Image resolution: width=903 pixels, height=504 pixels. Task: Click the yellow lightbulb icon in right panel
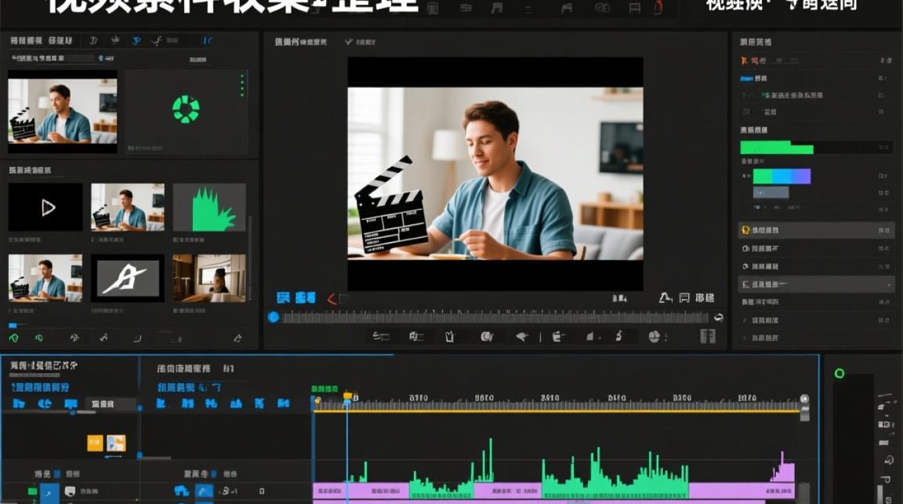point(745,230)
